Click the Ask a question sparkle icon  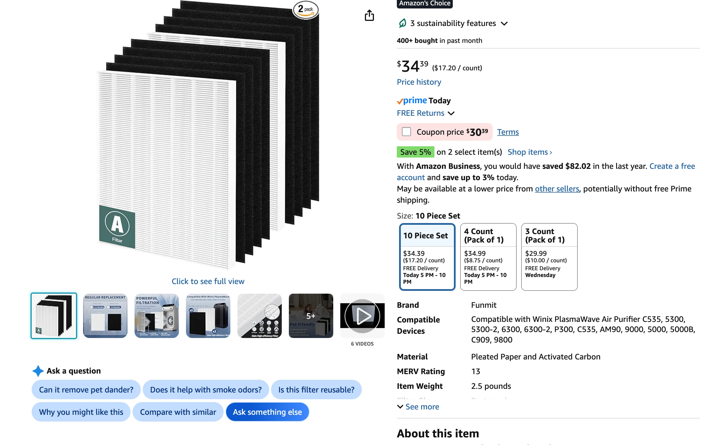38,371
